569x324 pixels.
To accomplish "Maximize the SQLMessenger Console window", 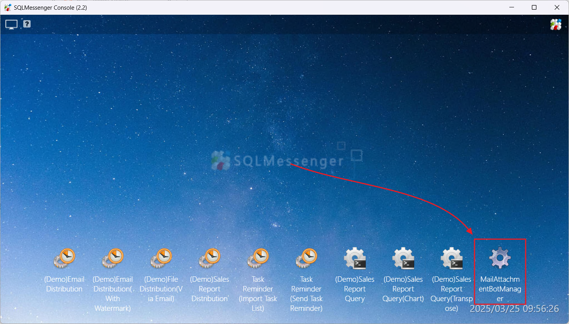I will [534, 7].
